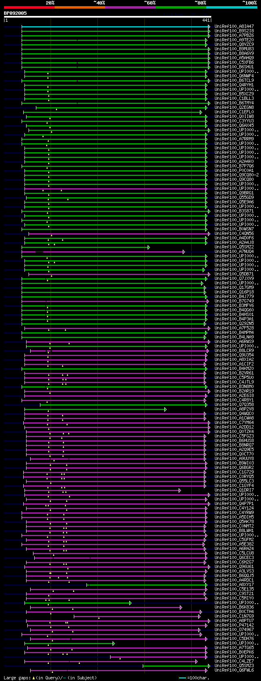Click the short green alignment bar for Q5SMZ2
Screen dimensions: 261x681
point(85,247)
